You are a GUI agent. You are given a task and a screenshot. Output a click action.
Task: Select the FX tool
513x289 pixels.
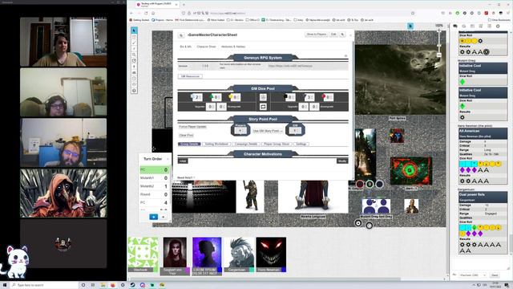point(134,48)
